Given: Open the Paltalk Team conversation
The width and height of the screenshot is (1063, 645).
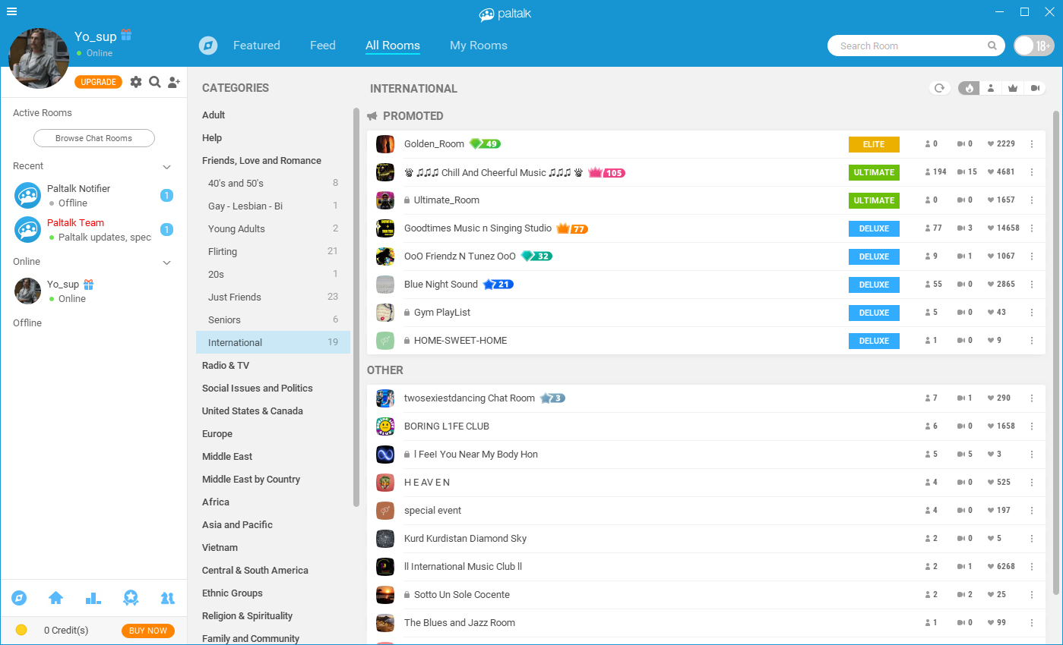Looking at the screenshot, I should tap(93, 229).
